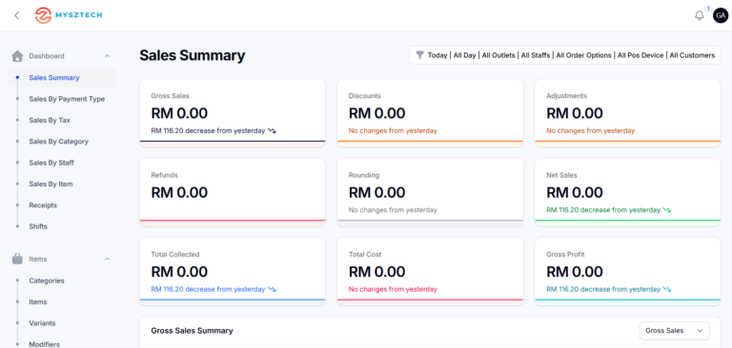Open Sales By Tax report
732x348 pixels.
point(50,120)
